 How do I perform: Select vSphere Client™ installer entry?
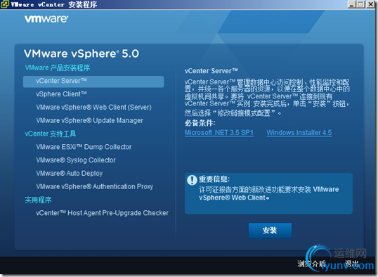61,94
